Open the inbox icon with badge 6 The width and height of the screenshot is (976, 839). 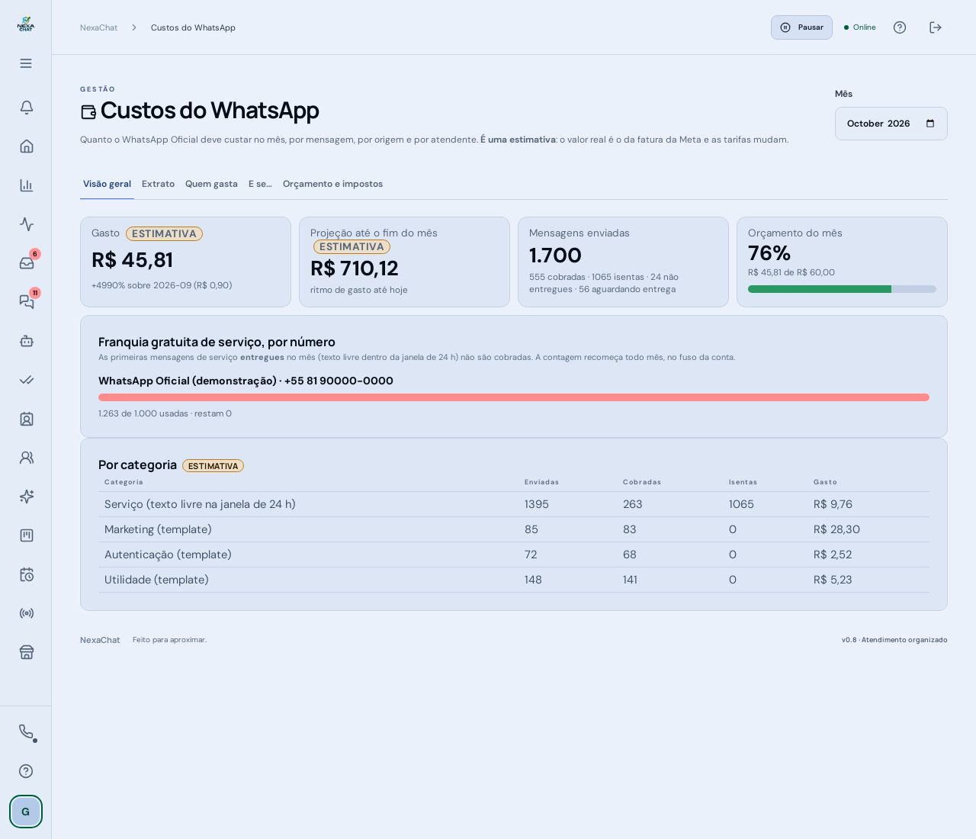26,263
